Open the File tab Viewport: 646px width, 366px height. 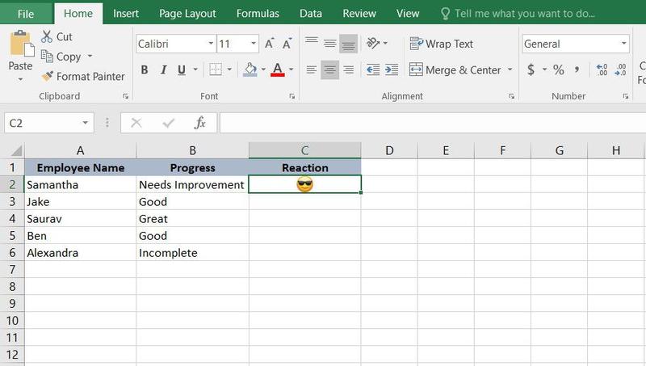[x=26, y=14]
